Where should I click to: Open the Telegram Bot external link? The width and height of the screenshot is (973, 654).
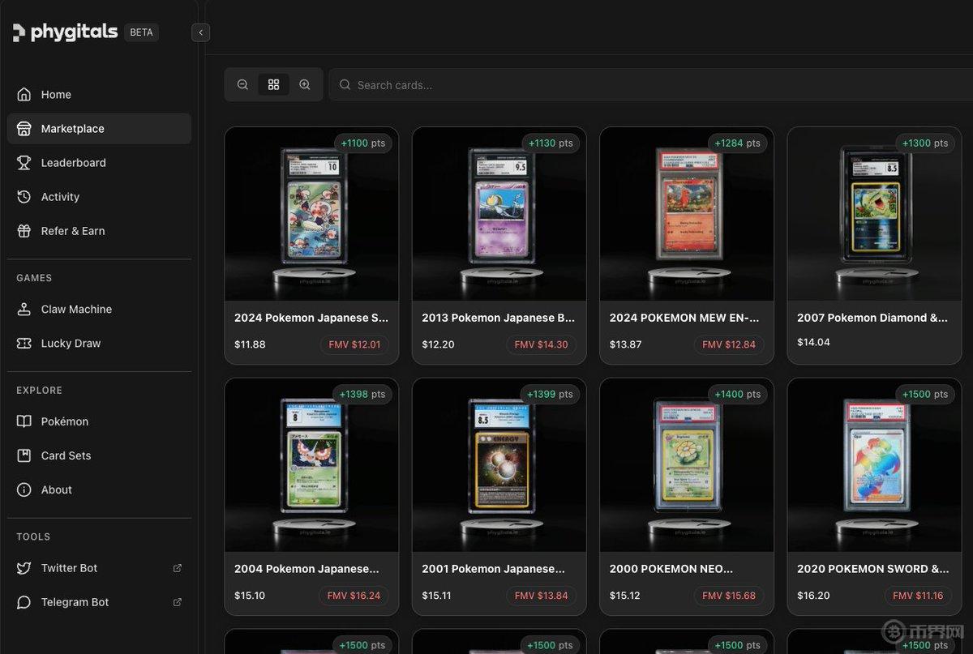coord(178,602)
